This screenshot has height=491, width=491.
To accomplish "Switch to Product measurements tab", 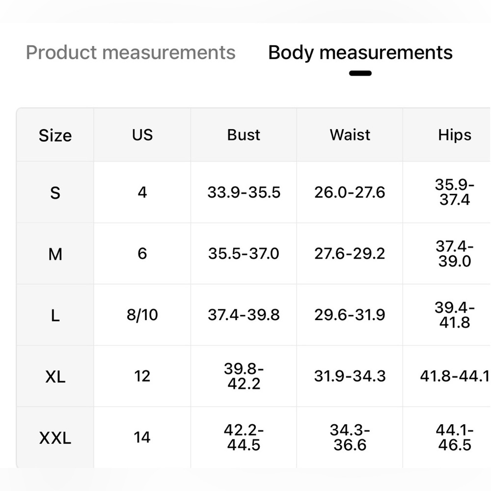I will pyautogui.click(x=131, y=53).
